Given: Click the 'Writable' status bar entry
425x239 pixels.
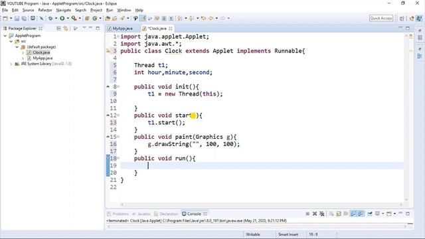Looking at the screenshot, I should (x=253, y=234).
